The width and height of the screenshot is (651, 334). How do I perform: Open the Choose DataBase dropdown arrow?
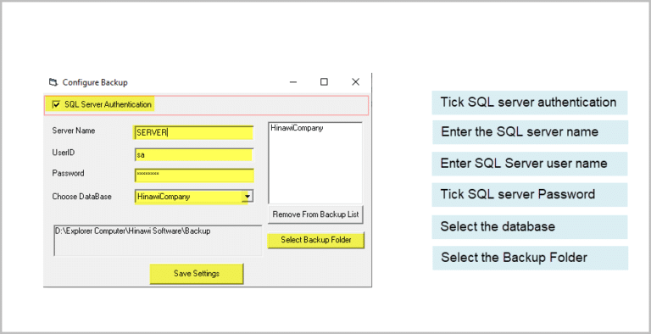coord(248,196)
